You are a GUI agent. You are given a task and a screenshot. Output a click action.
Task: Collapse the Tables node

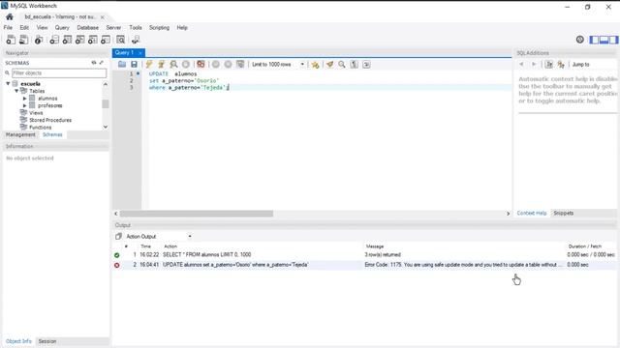click(16, 91)
